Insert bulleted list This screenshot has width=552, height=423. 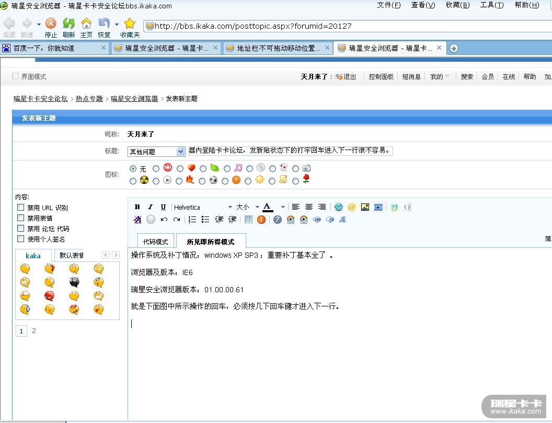[x=205, y=220]
